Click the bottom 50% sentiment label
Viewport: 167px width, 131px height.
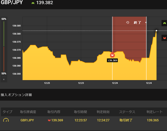point(4,74)
